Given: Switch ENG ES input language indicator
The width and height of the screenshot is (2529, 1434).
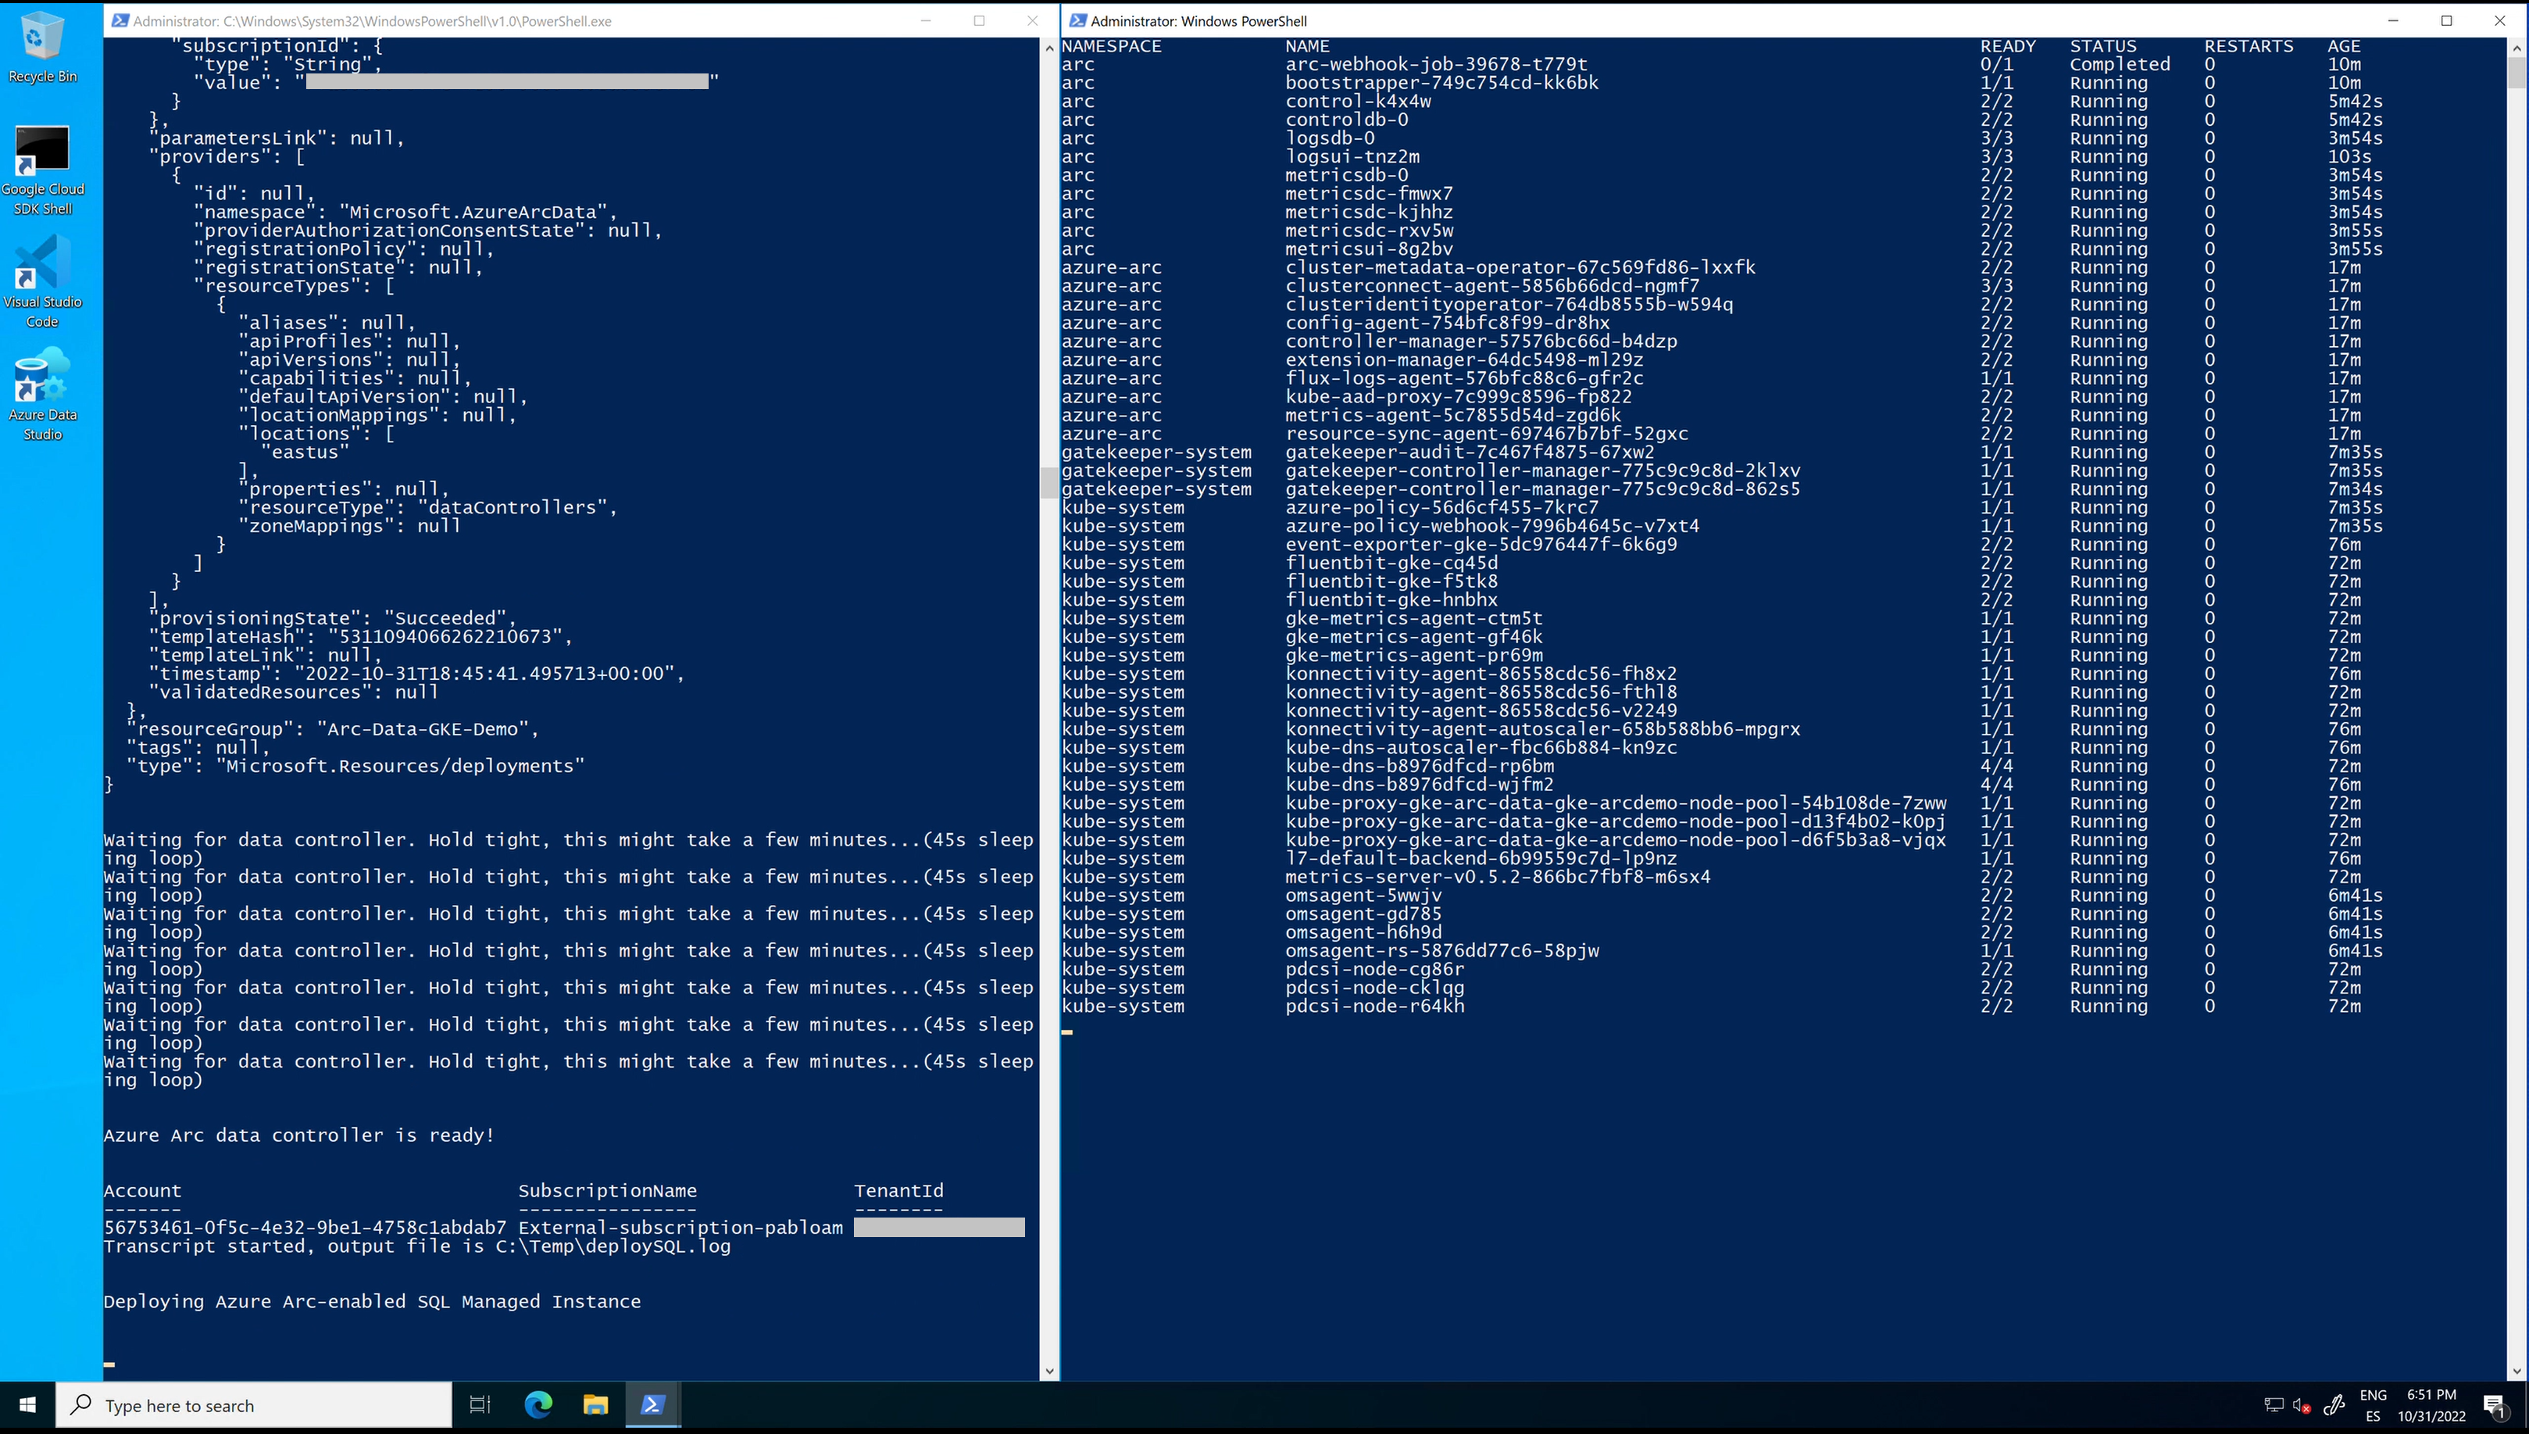Looking at the screenshot, I should tap(2373, 1405).
